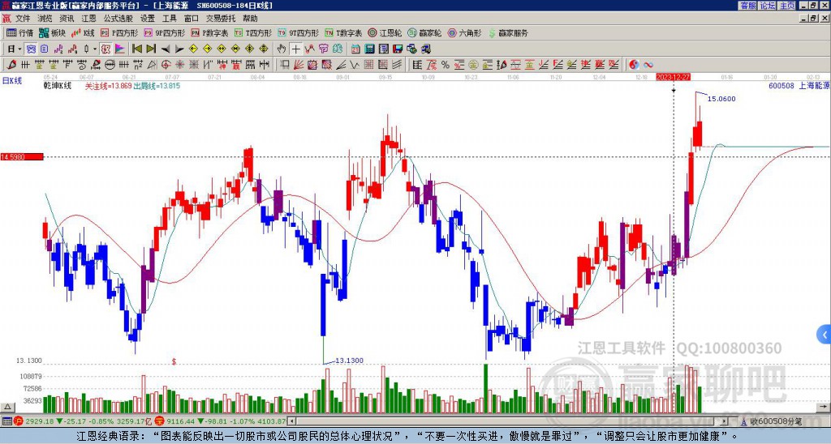Jump to last bar with skip-to-end icon
The height and width of the screenshot is (444, 831).
click(x=151, y=49)
